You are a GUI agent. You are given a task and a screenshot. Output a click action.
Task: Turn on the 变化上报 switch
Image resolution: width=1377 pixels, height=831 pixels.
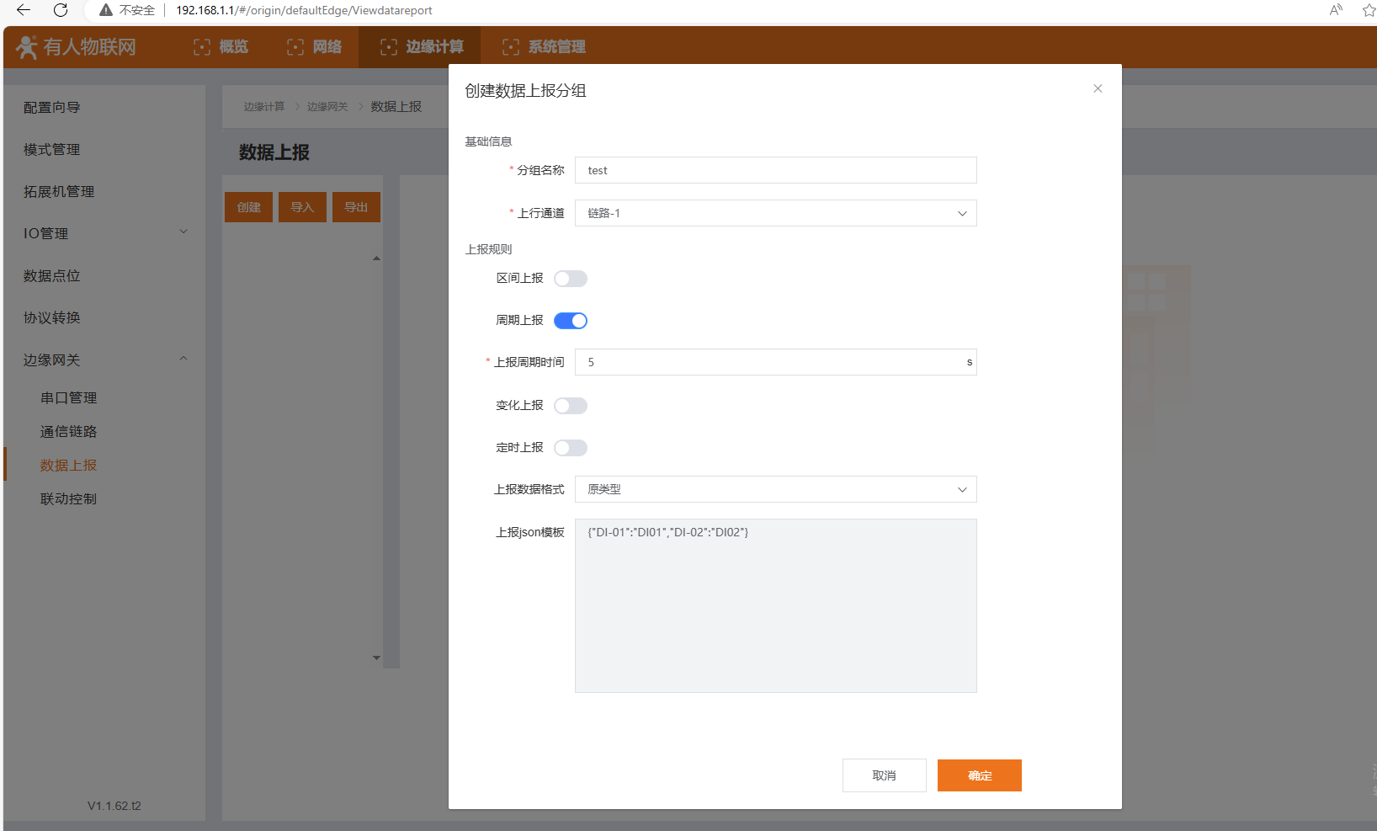click(570, 406)
